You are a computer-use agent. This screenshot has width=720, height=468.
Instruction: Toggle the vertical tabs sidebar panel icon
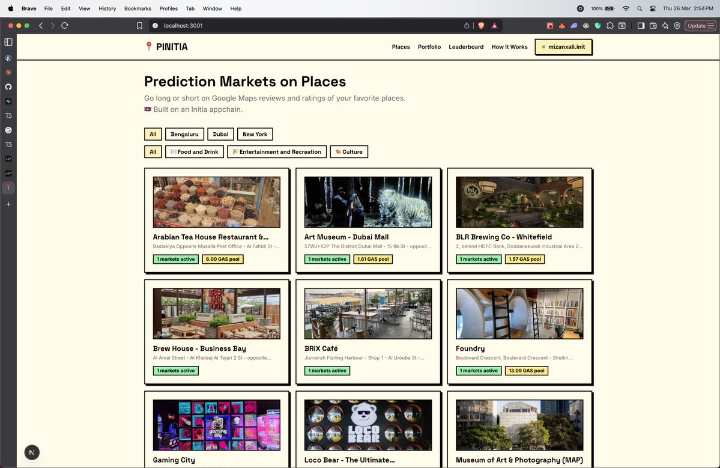click(x=8, y=42)
